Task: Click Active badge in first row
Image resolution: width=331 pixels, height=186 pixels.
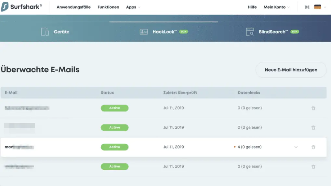Action: (115, 108)
